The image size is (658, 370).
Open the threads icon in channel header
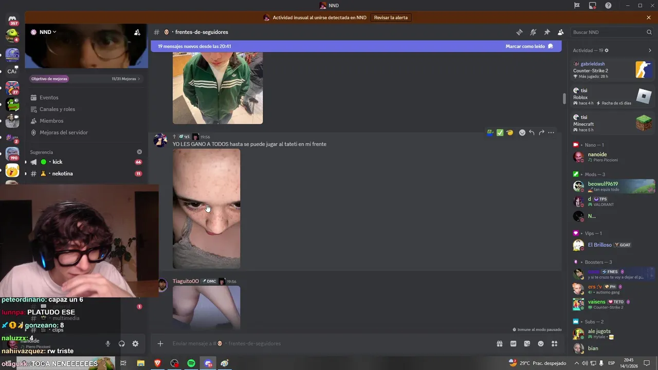pyautogui.click(x=519, y=32)
